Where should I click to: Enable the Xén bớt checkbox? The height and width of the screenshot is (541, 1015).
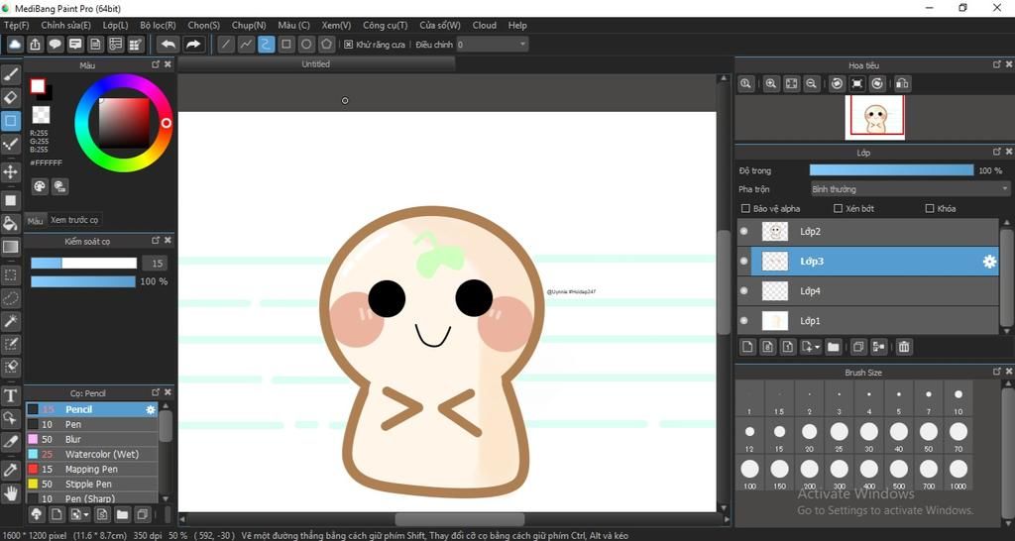[x=838, y=208]
